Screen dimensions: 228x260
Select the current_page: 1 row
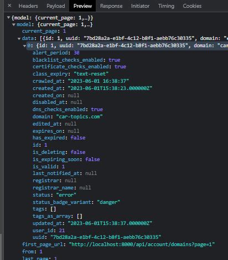[x=44, y=31]
